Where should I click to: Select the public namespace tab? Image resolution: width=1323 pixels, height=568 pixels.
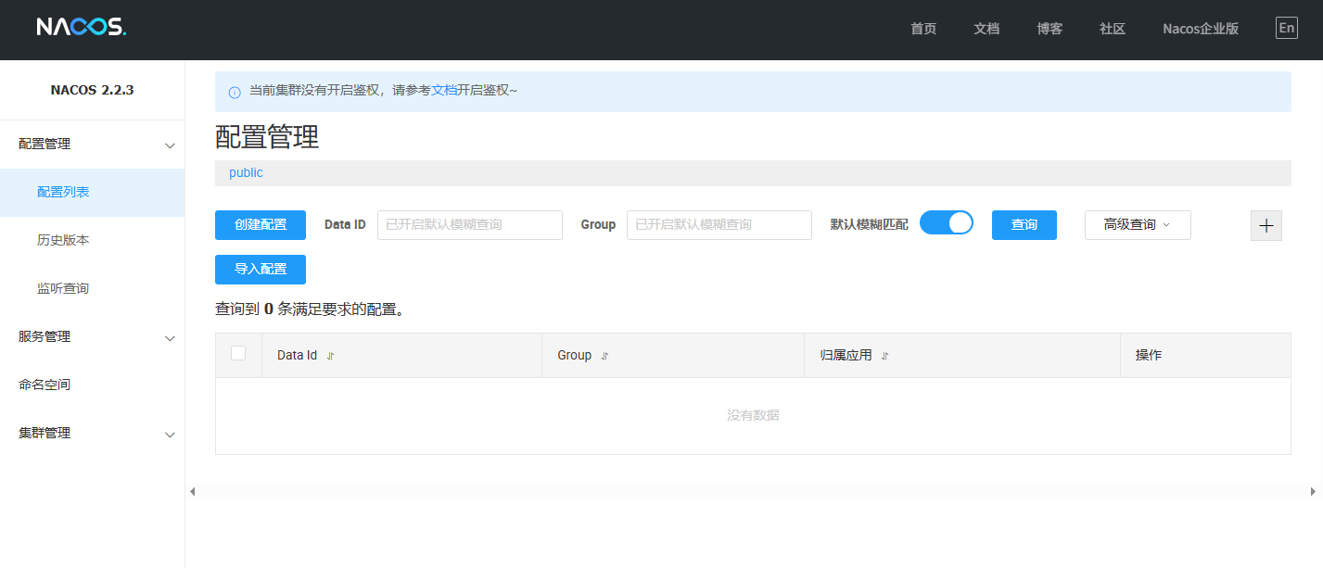pyautogui.click(x=246, y=173)
